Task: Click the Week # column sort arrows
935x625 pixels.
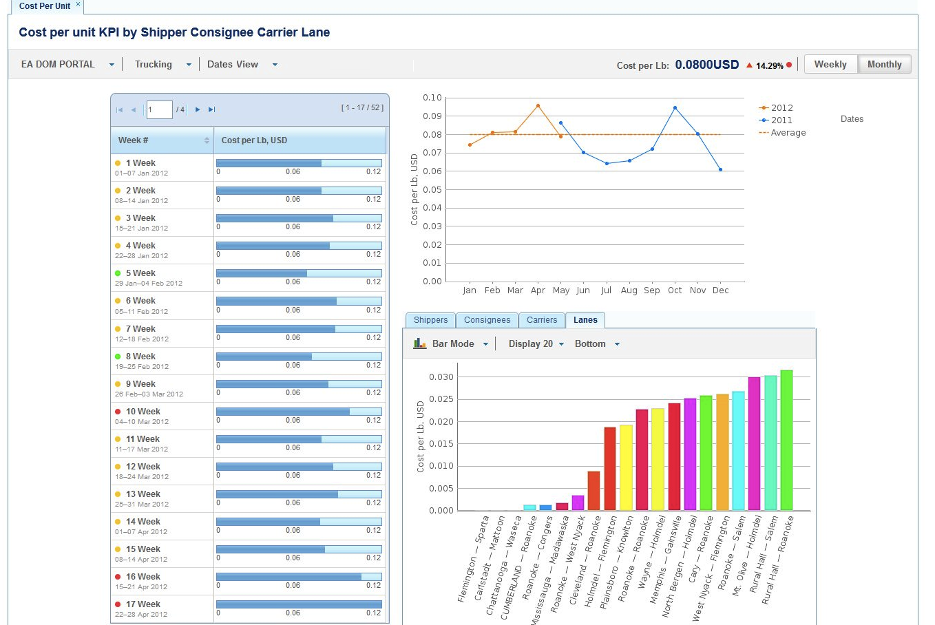Action: point(207,140)
